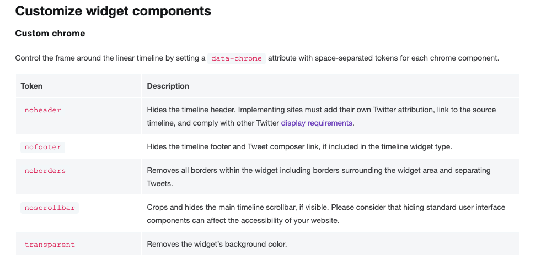Viewport: 541px width, 266px height.
Task: Click the data-chrome inline code snippet
Action: (x=237, y=58)
